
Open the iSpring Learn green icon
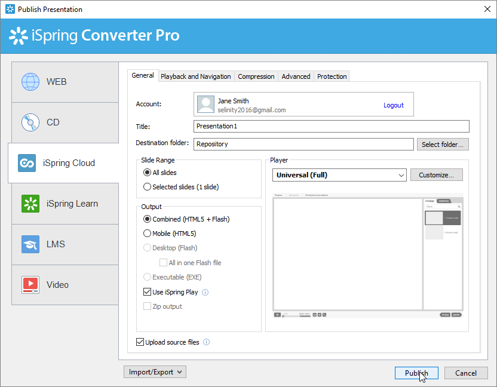point(30,204)
